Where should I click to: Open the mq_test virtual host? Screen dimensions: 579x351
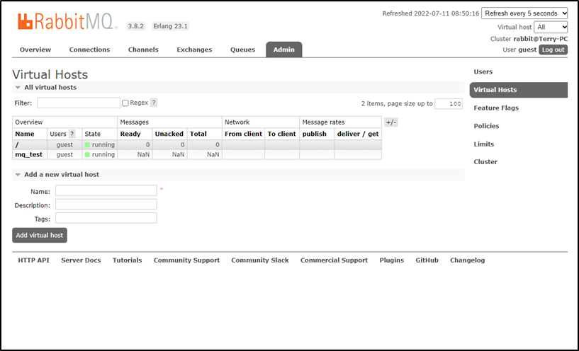coord(29,154)
